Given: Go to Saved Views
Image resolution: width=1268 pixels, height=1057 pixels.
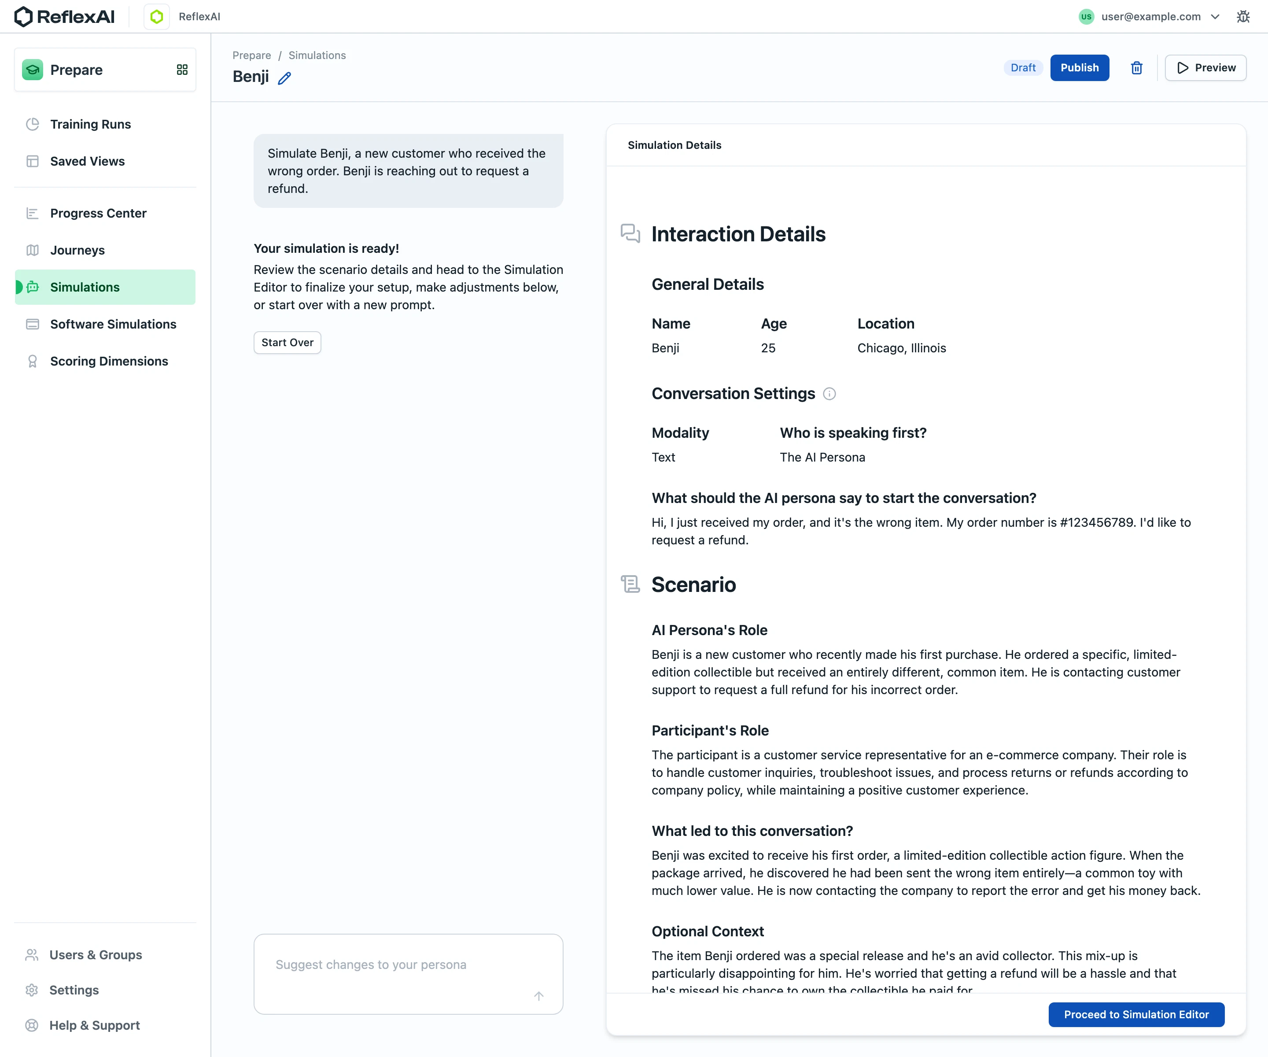Looking at the screenshot, I should pyautogui.click(x=105, y=161).
